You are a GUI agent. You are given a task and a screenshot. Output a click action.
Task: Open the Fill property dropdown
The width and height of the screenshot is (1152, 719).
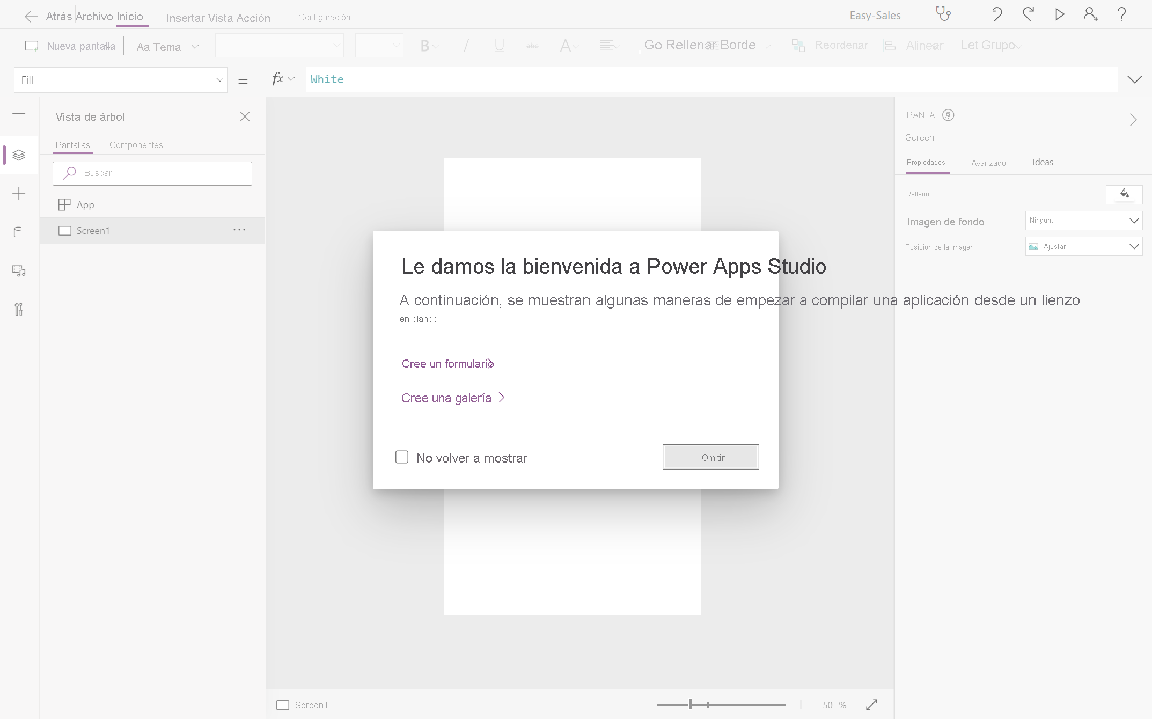(121, 80)
